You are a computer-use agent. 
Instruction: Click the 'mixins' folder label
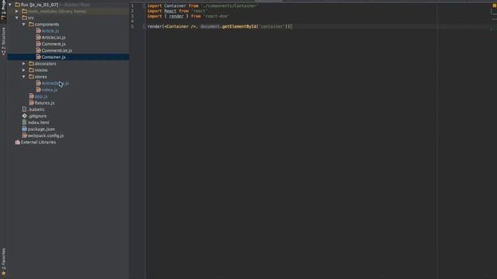41,71
